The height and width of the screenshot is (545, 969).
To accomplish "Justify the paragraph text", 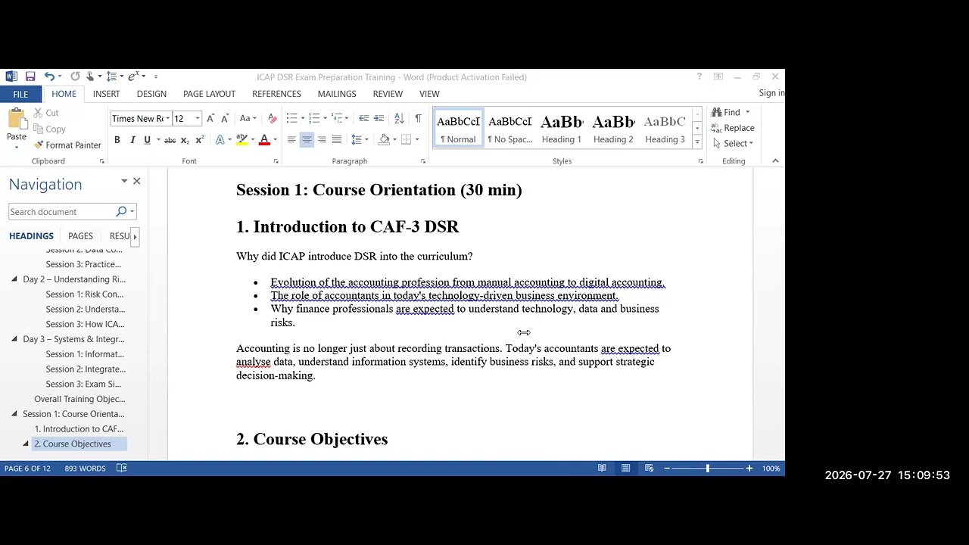I will pos(337,139).
